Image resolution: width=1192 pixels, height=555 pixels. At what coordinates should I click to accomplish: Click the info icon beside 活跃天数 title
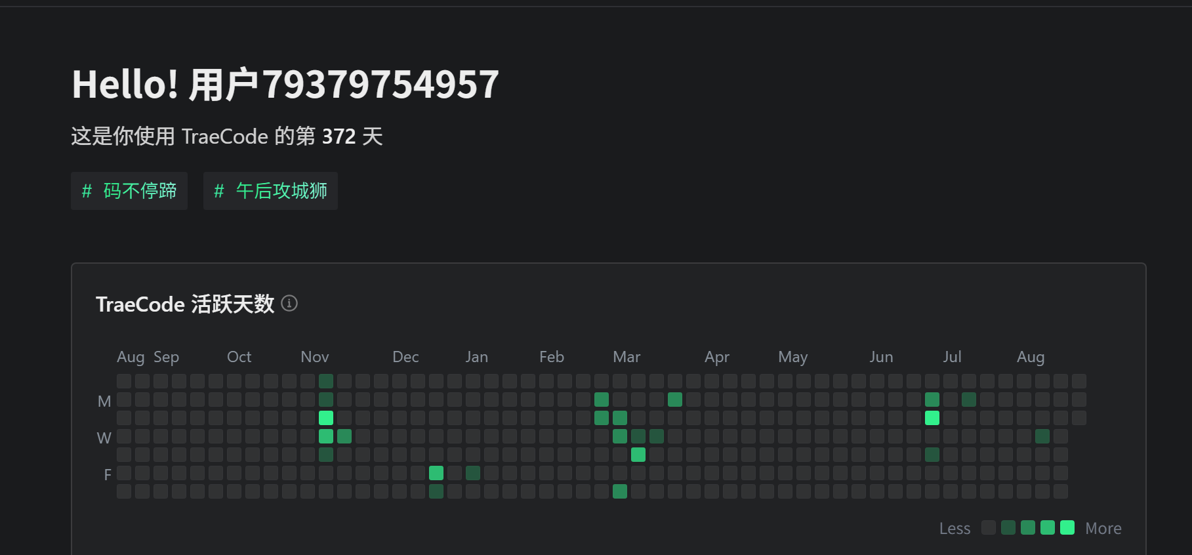coord(289,303)
